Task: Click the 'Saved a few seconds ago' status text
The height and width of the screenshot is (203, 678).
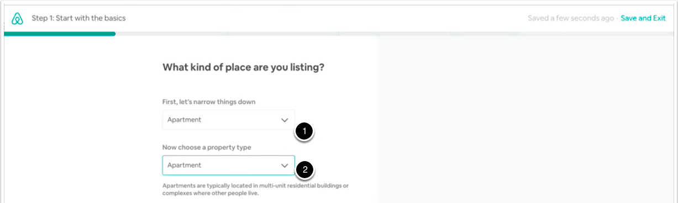Action: (x=571, y=18)
